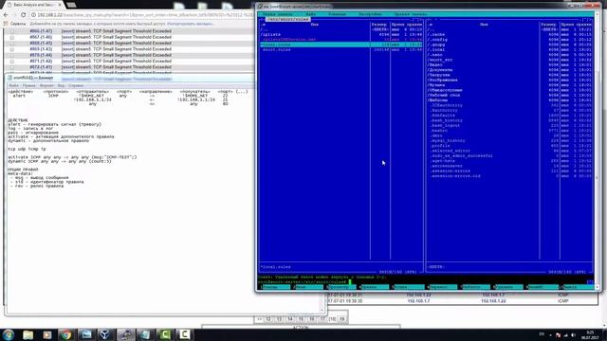Screen dimensions: 607x341
Task: Open the media player taskbar icon
Action: point(46,334)
